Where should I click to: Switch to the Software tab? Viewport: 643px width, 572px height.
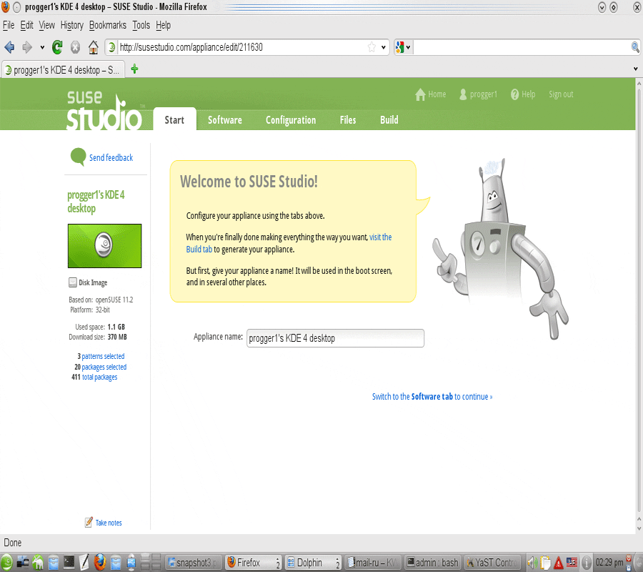coord(225,120)
